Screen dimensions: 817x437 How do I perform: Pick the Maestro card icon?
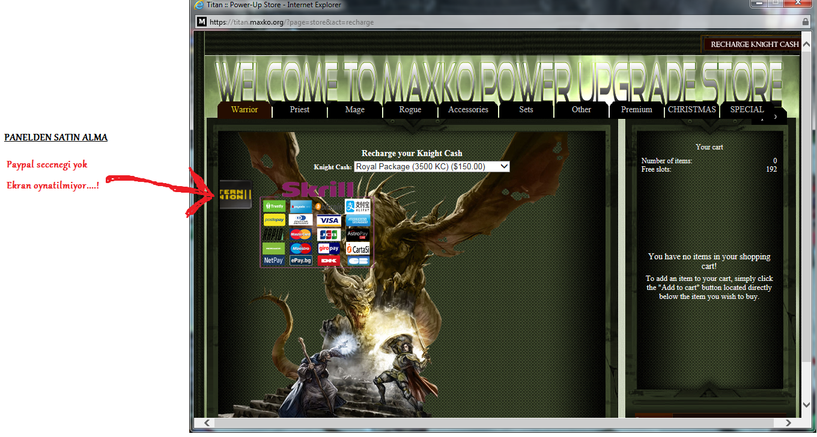coord(300,249)
